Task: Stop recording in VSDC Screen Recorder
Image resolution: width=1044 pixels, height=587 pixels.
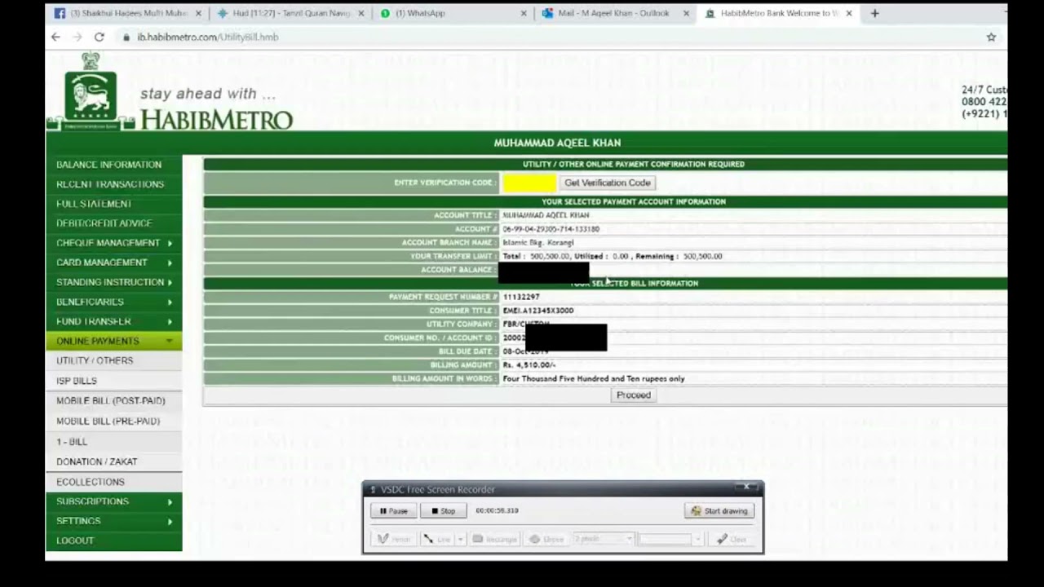Action: point(444,511)
